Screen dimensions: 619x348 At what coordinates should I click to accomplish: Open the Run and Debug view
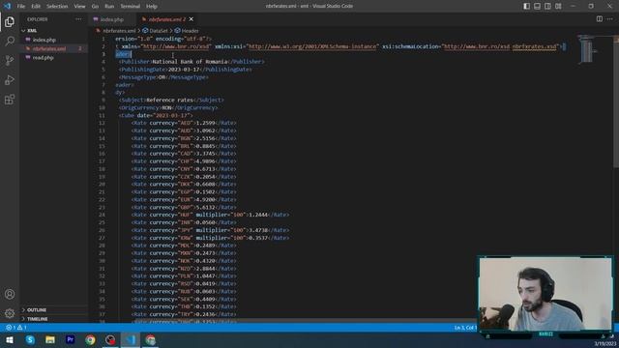coord(10,79)
